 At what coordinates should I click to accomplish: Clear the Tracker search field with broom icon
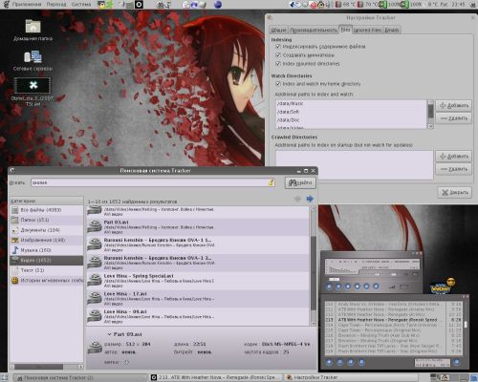point(271,182)
